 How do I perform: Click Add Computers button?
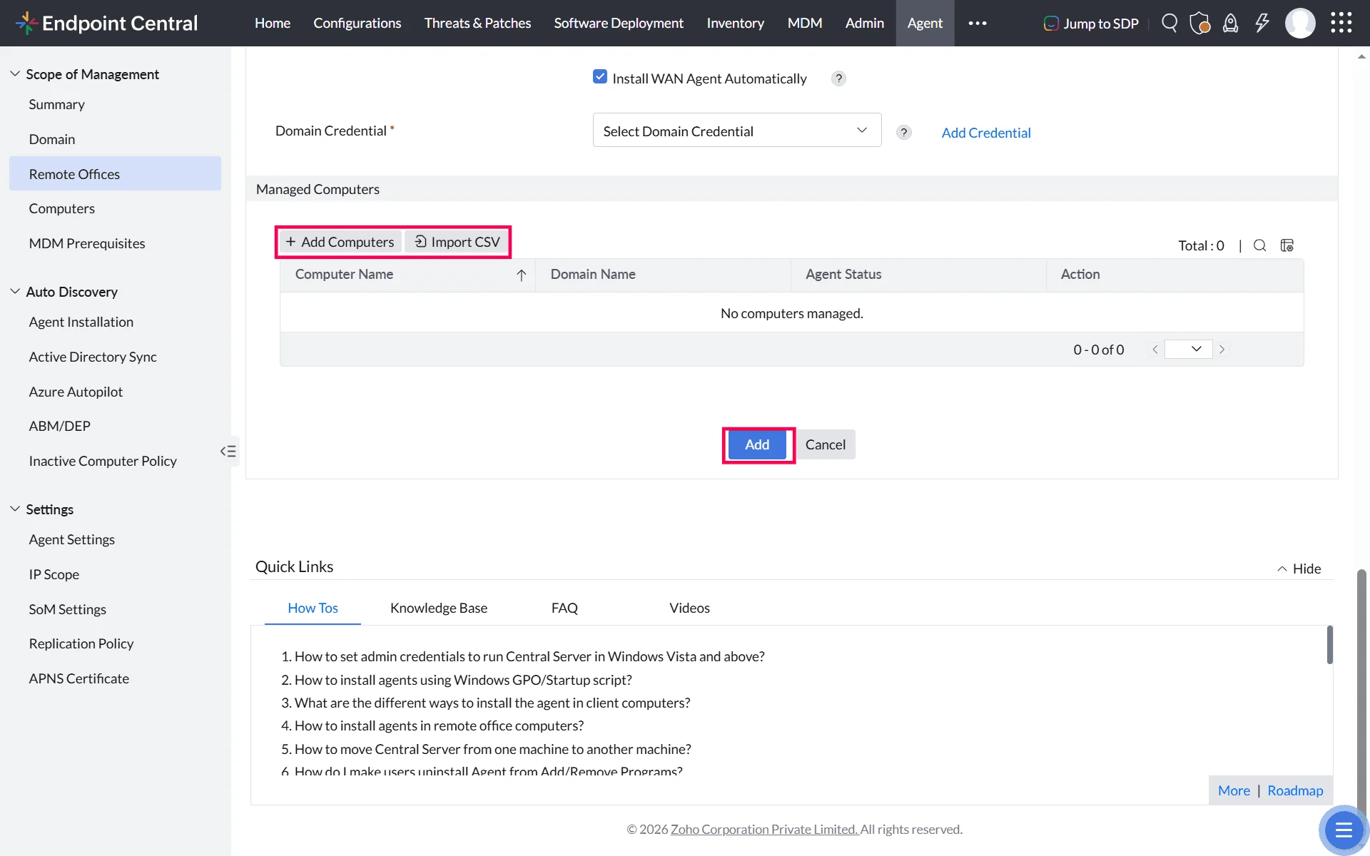340,242
